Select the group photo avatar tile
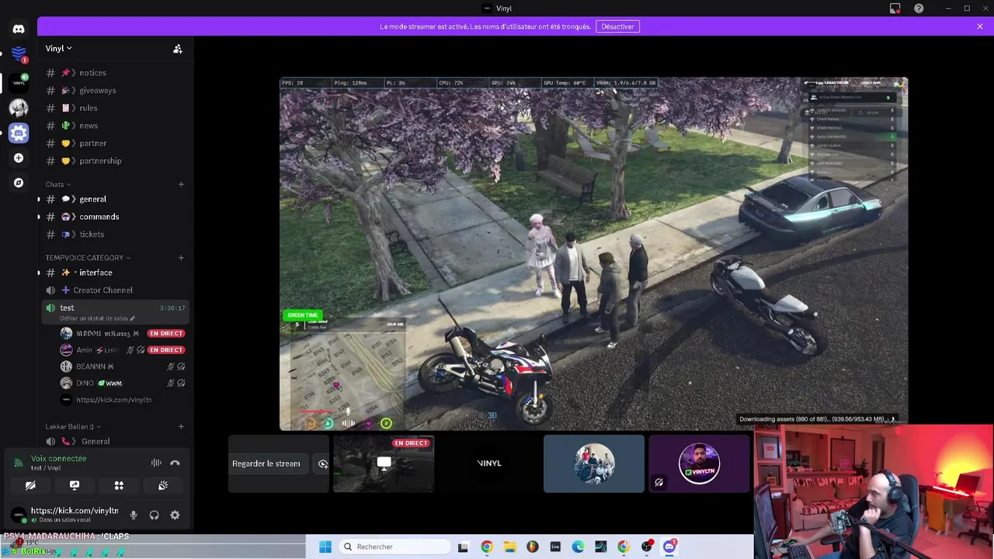This screenshot has width=994, height=559. coord(594,464)
